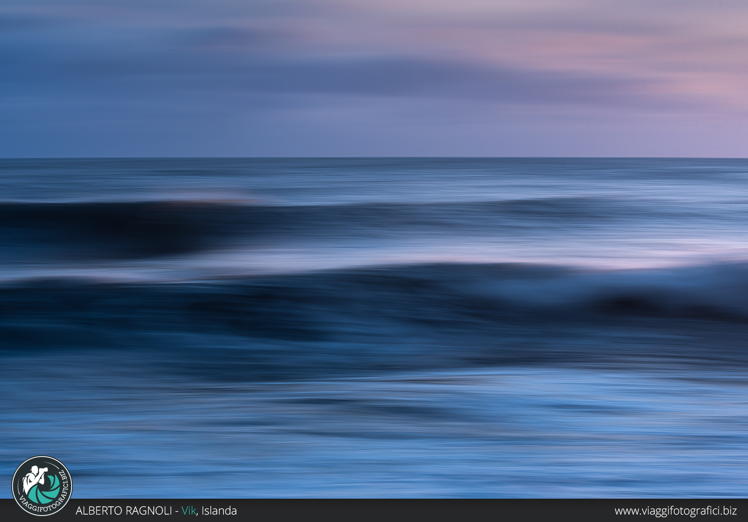
Task: Select the 'ALBERTO RAGNOLI' author name text
Action: 124,511
